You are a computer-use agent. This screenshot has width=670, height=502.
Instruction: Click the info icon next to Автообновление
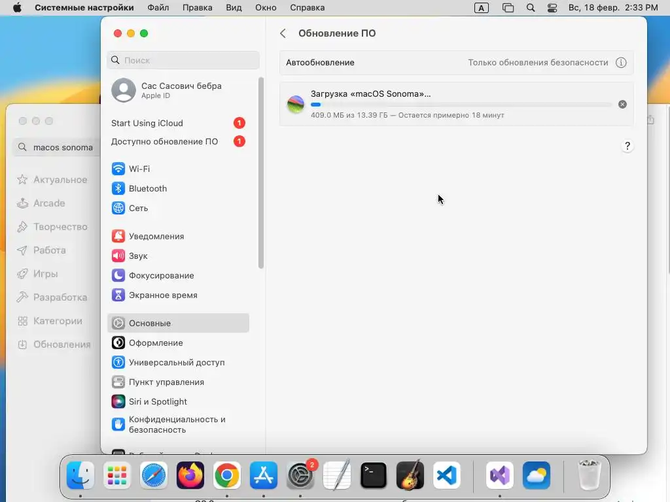pyautogui.click(x=621, y=63)
